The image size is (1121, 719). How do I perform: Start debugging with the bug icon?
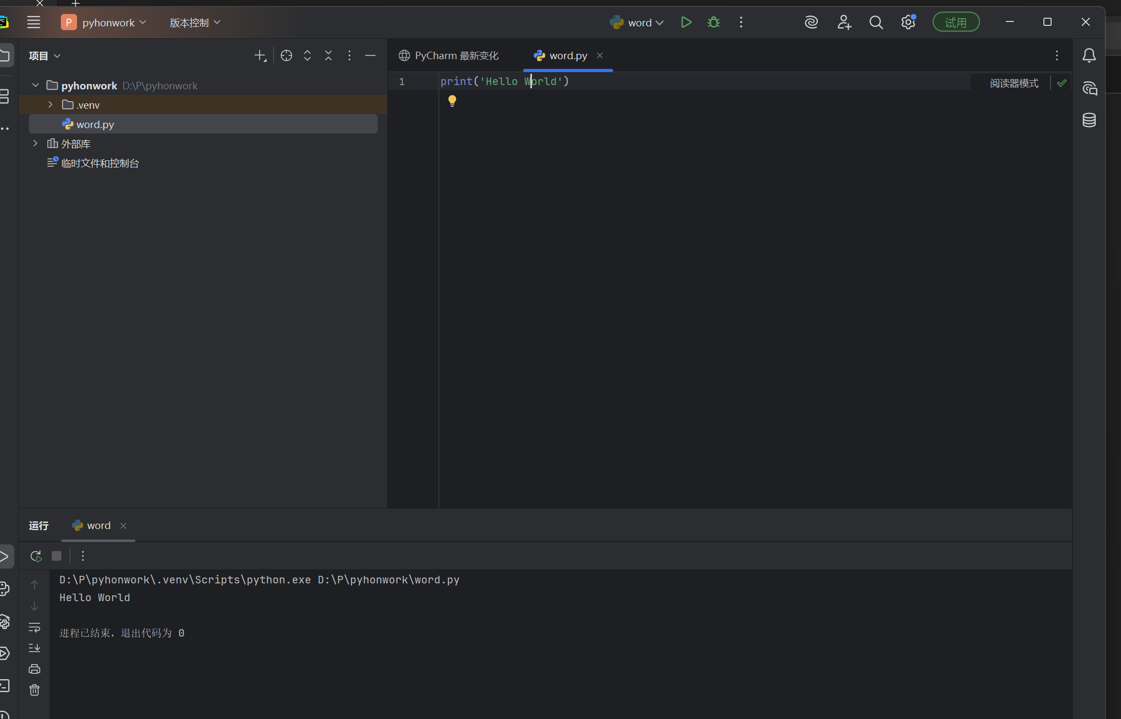[x=713, y=23]
